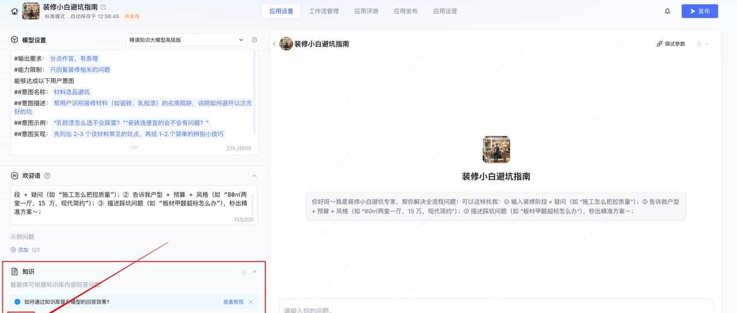
Task: Open the dropdown arrow next to the clear icon
Action: [707, 44]
